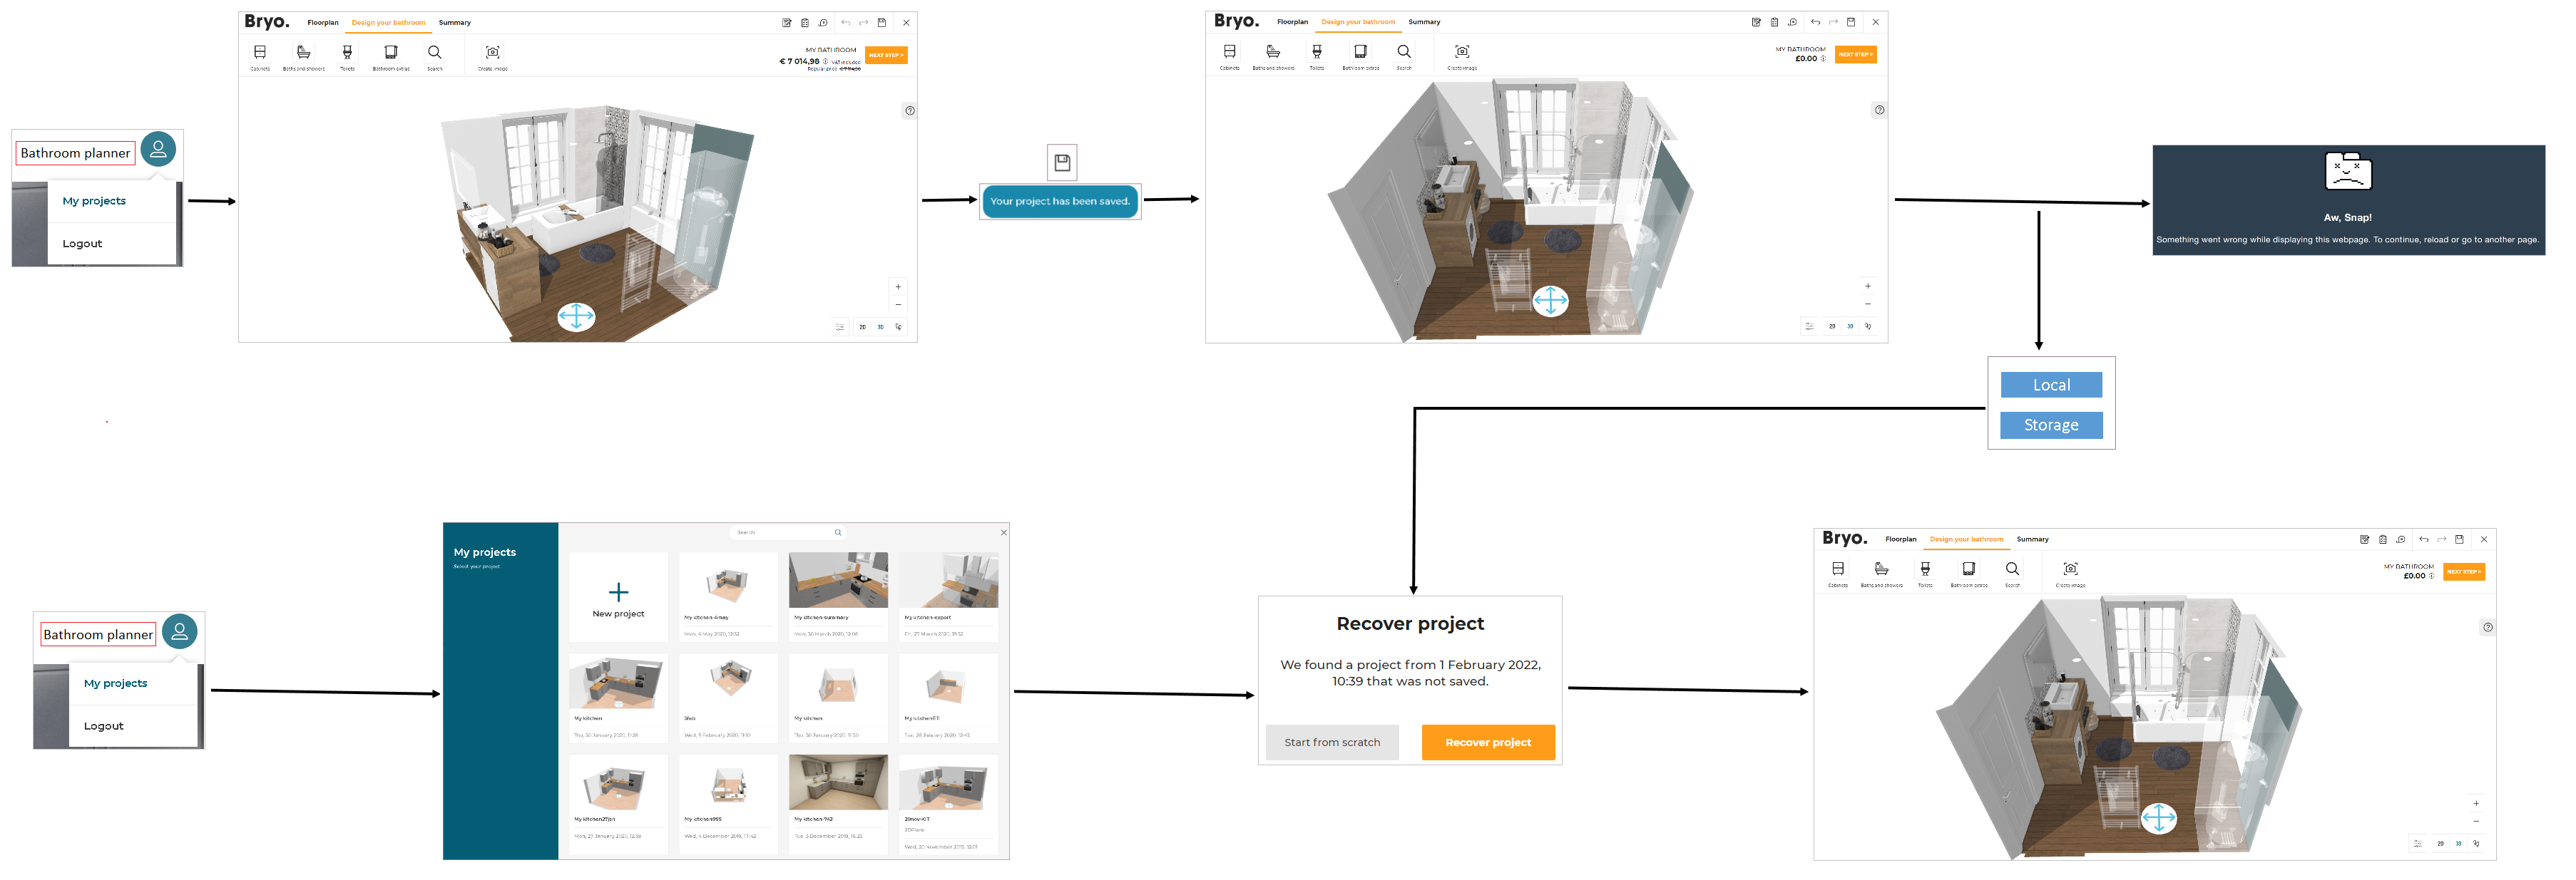Toggle walk-through view in the €7 014,98 planner
Image resolution: width=2576 pixels, height=880 pixels.
pyautogui.click(x=898, y=326)
